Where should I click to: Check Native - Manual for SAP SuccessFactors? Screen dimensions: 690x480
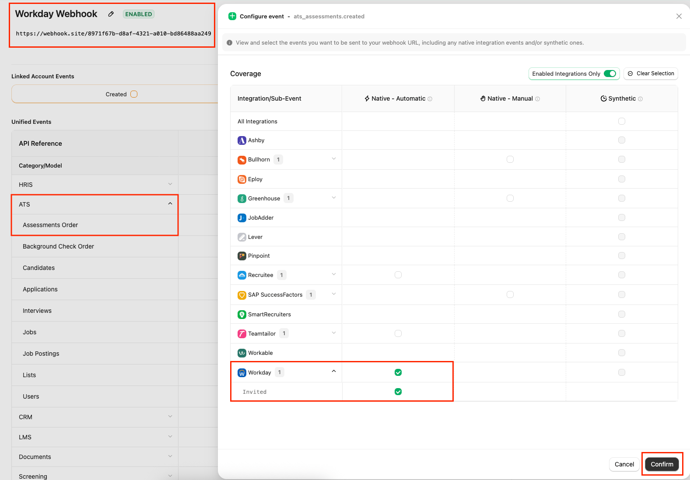[510, 294]
